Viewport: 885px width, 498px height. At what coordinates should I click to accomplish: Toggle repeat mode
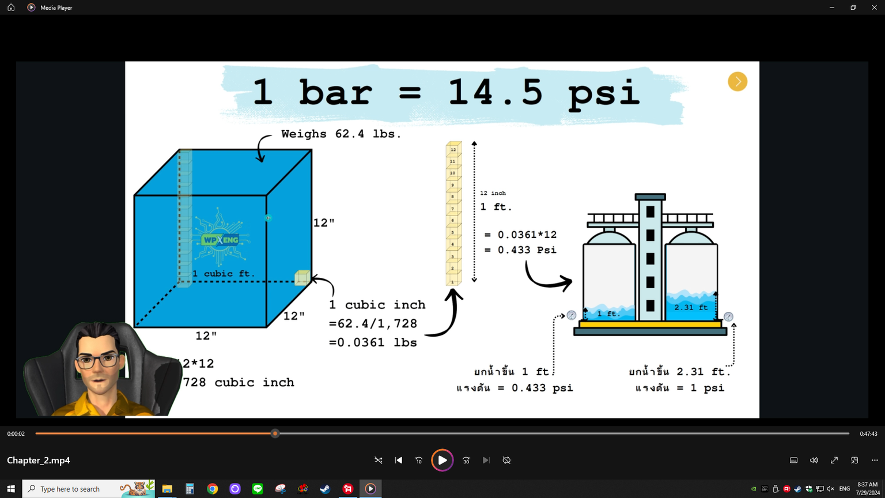pyautogui.click(x=506, y=461)
